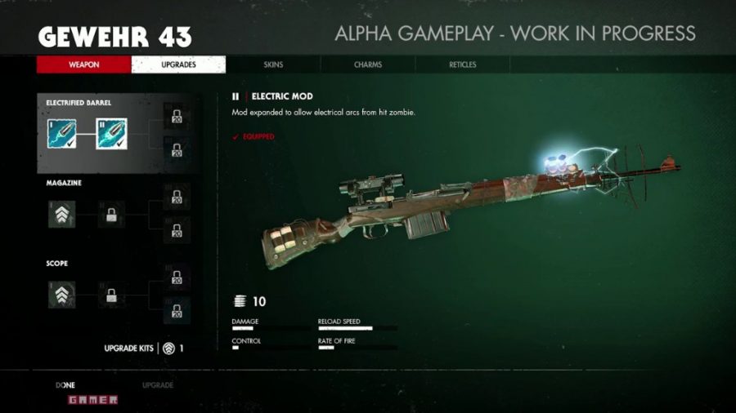The width and height of the screenshot is (736, 413).
Task: Select the tier I Electrified Barrel upgrade
Action: pos(61,134)
